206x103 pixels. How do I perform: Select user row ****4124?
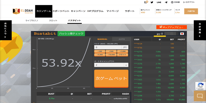pos(160,44)
